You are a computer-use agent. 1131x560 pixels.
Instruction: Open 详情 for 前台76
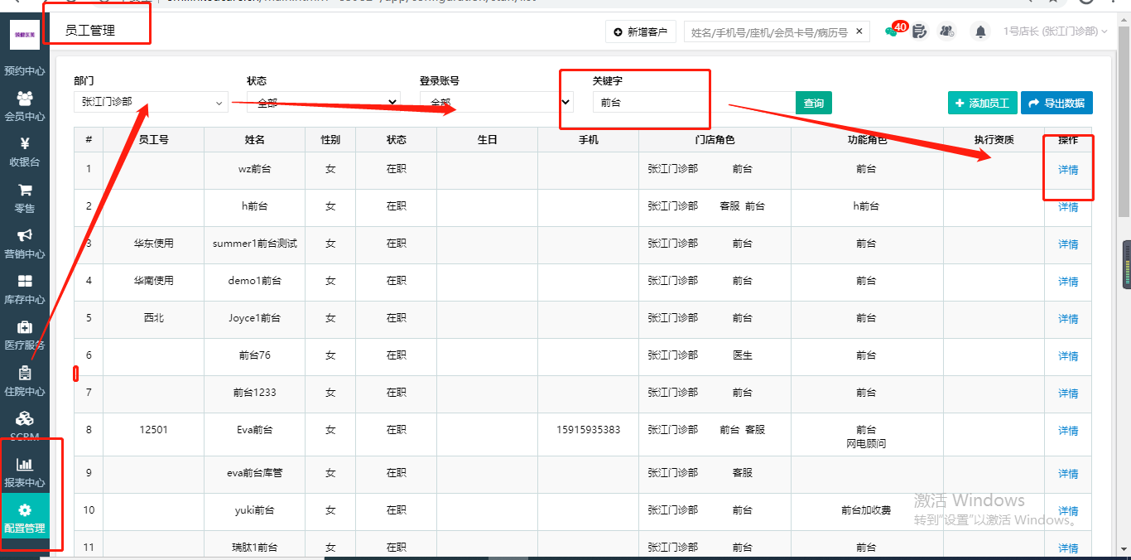(x=1068, y=356)
